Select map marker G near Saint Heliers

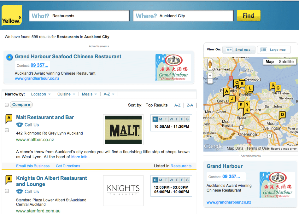[x=278, y=89]
